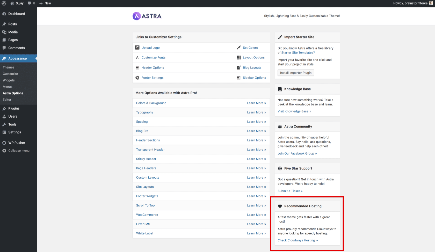Click Learn More for Typography

[x=256, y=112]
